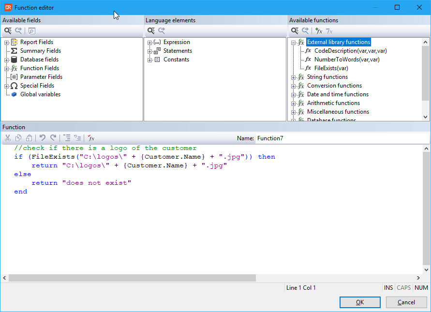Image resolution: width=431 pixels, height=312 pixels.
Task: Click the functions list scroll up arrow
Action: pyautogui.click(x=425, y=42)
